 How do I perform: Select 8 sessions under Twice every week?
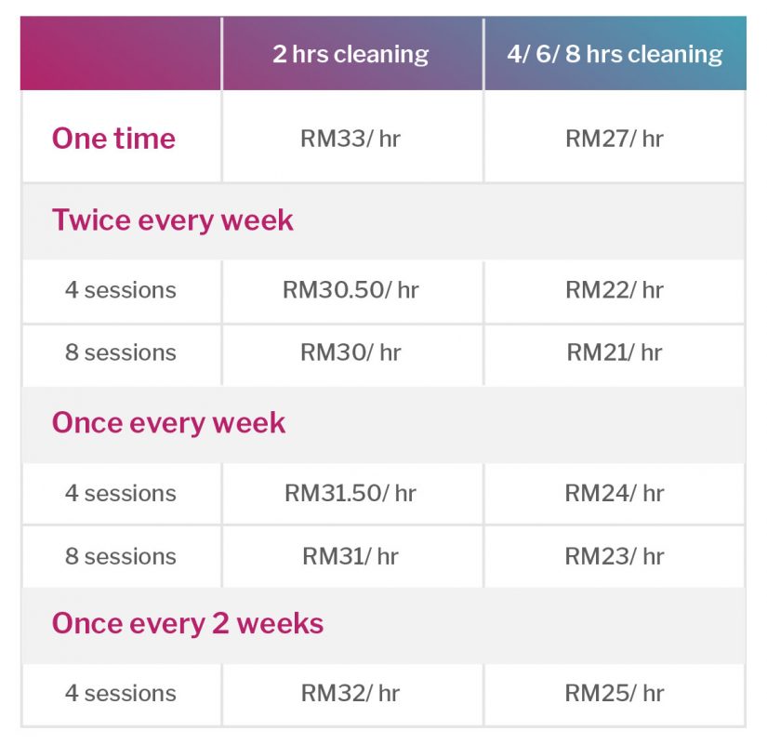120,352
